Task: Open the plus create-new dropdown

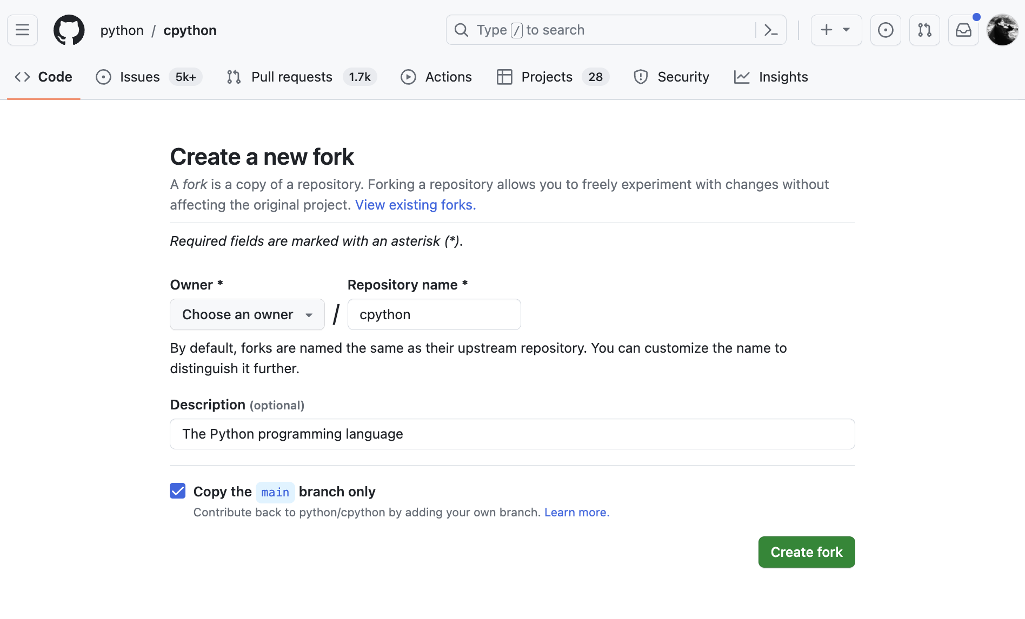Action: click(x=835, y=30)
